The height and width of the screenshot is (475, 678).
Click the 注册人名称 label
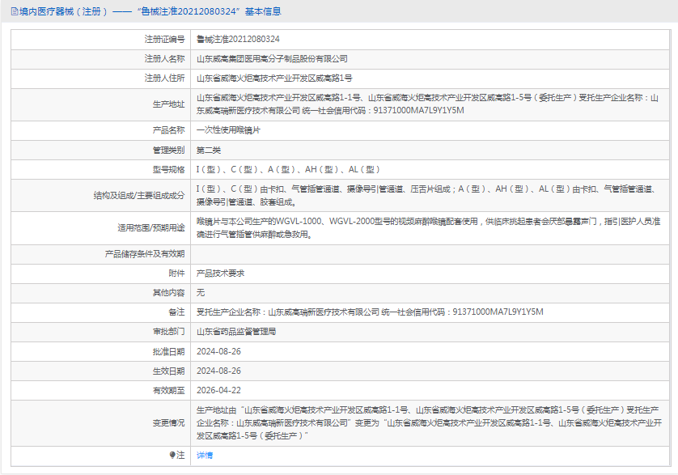click(x=164, y=59)
